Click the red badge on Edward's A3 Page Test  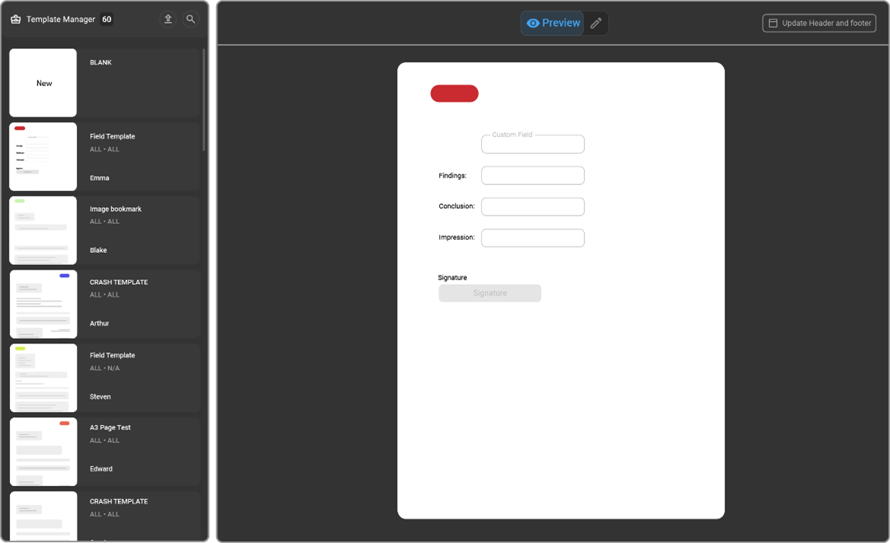click(x=65, y=422)
